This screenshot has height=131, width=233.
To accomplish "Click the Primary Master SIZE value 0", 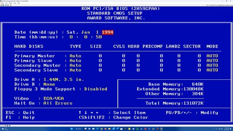I will pyautogui.click(x=100, y=56).
